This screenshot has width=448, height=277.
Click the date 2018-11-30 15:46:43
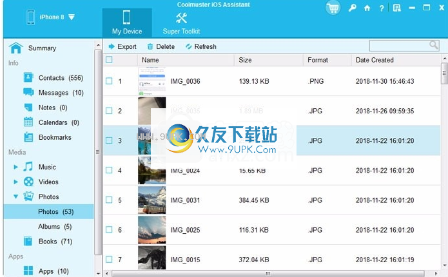tap(385, 81)
